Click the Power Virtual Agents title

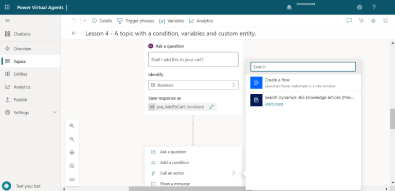click(x=40, y=8)
